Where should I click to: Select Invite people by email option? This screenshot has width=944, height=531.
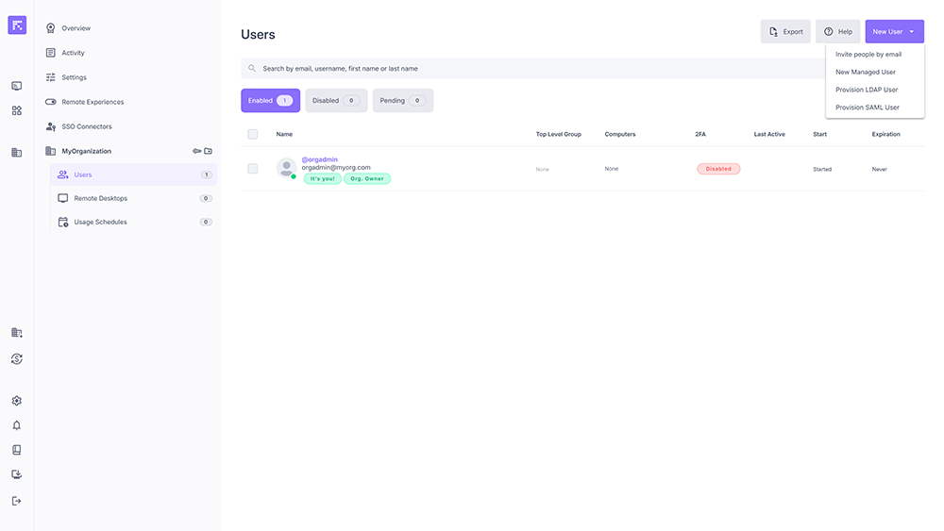point(868,55)
